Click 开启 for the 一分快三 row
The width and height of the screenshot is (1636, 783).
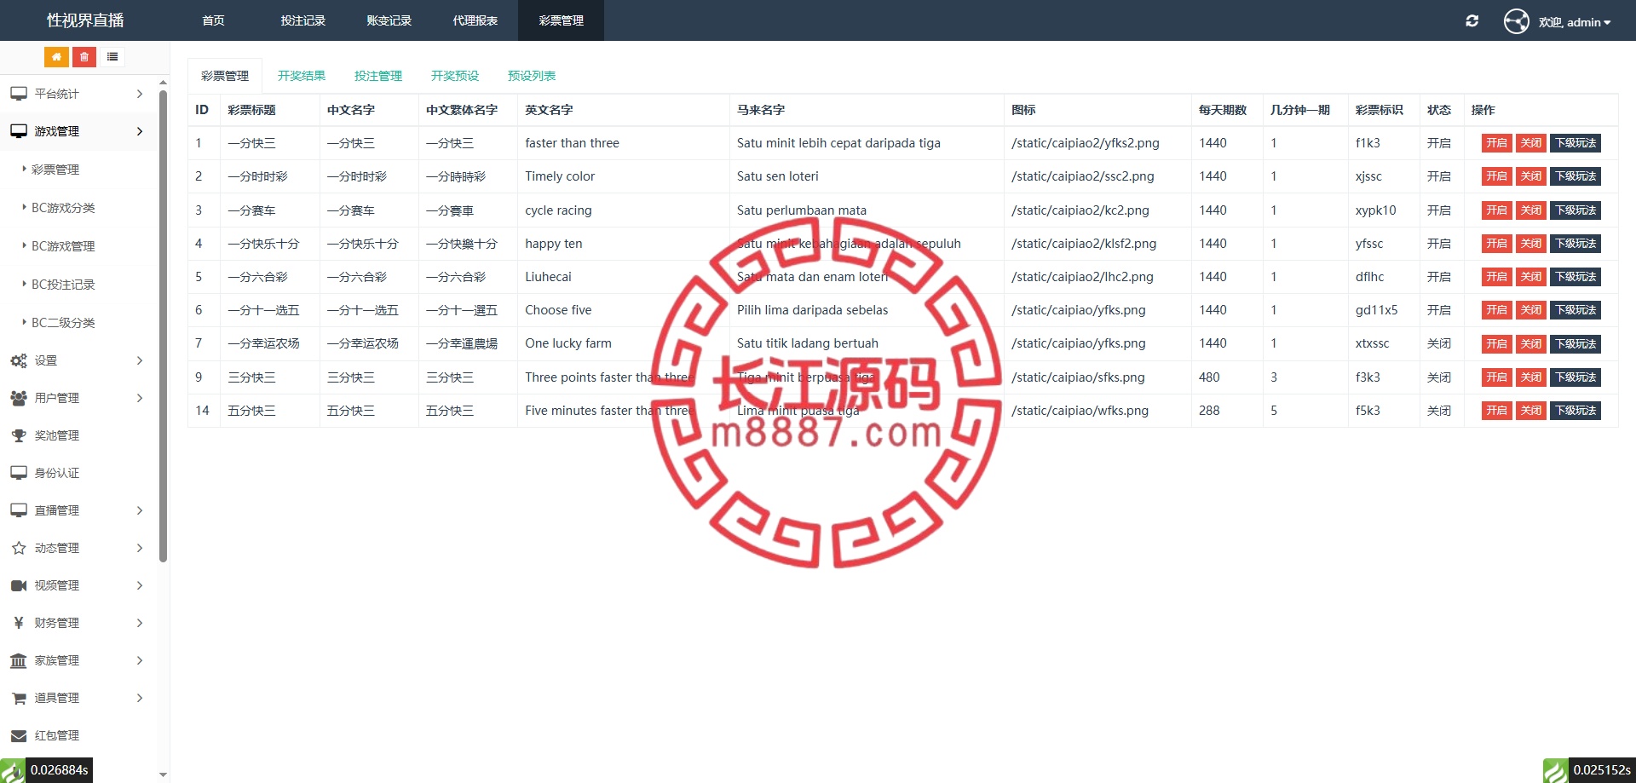1497,143
